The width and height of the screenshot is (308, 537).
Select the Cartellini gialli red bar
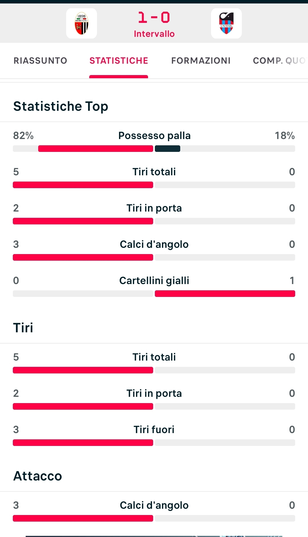[x=225, y=294]
